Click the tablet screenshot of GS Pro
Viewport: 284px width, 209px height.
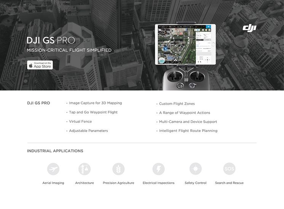(185, 45)
